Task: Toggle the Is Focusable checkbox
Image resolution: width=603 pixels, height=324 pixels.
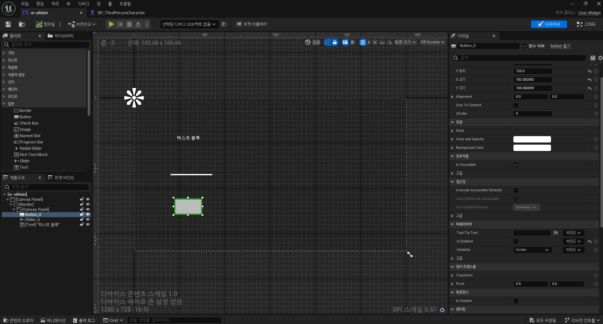Action: tap(516, 165)
